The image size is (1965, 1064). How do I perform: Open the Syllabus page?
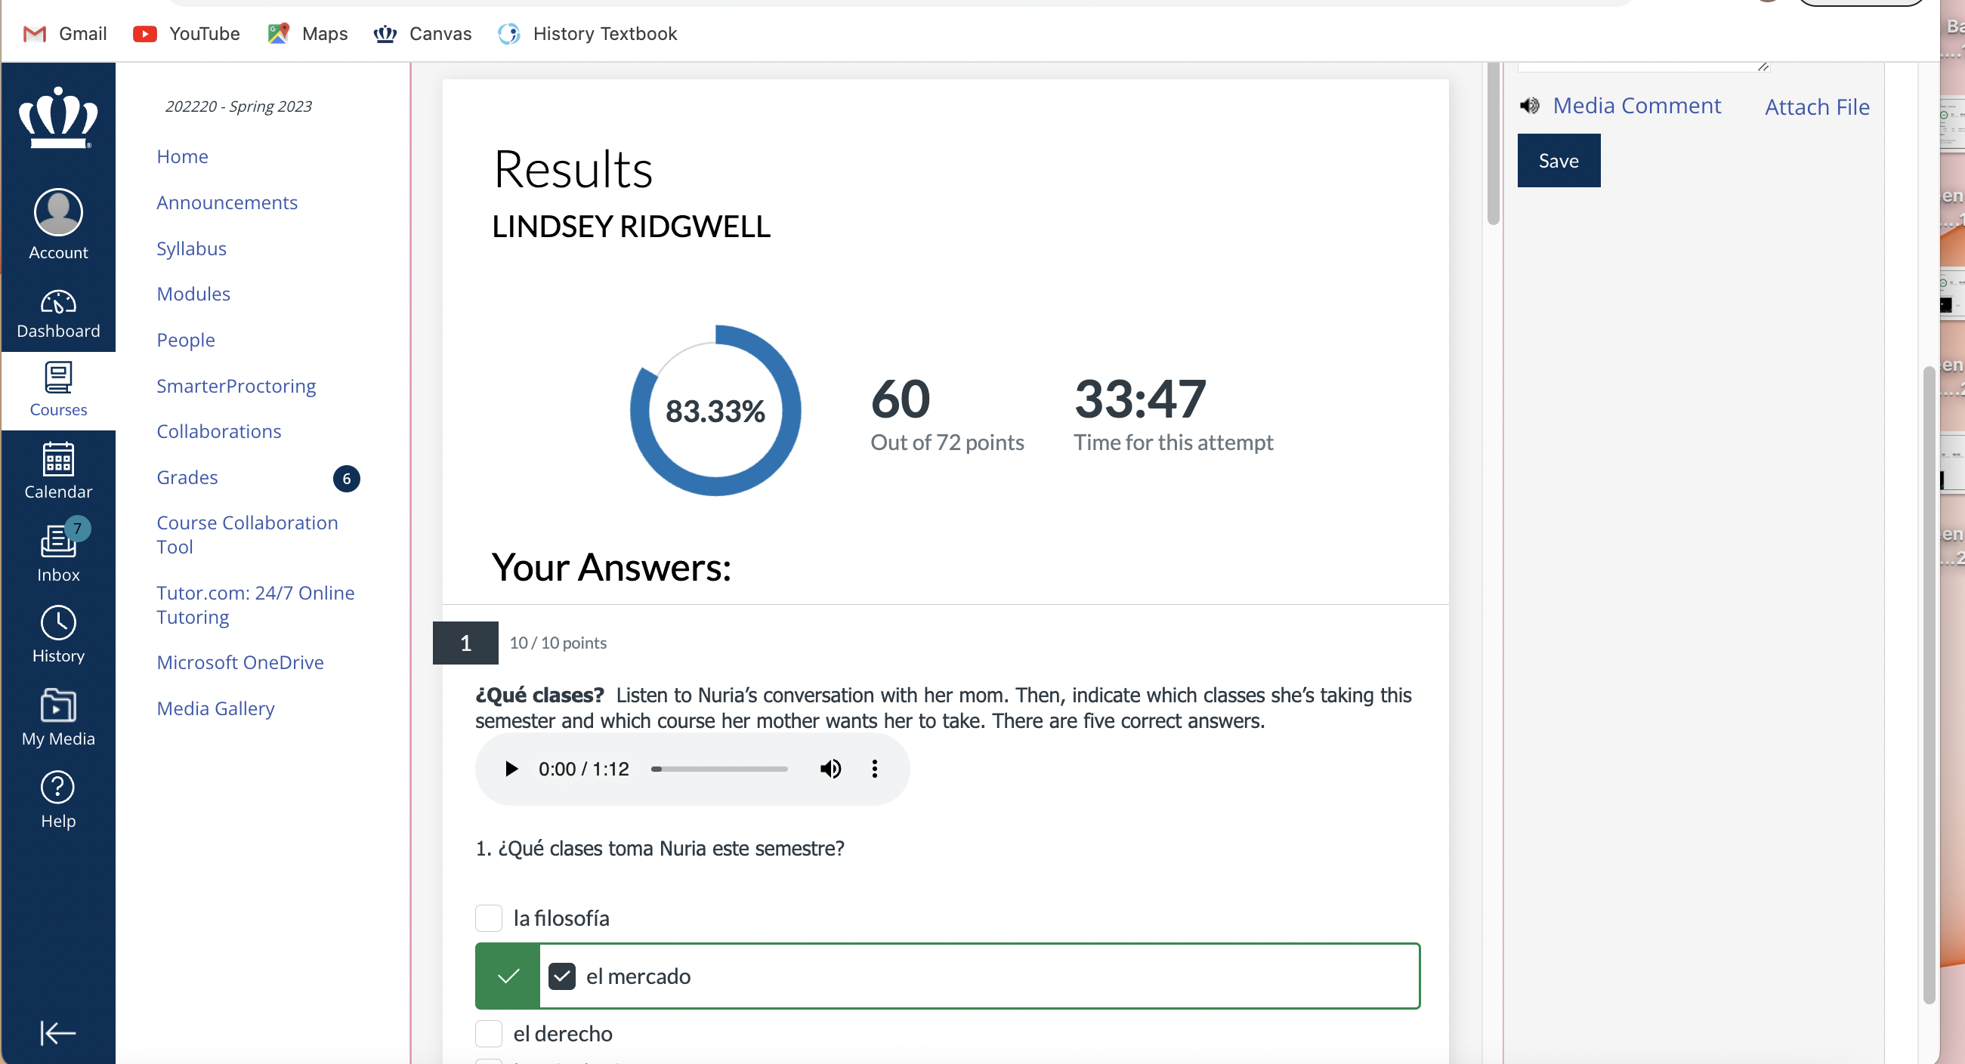pyautogui.click(x=191, y=248)
